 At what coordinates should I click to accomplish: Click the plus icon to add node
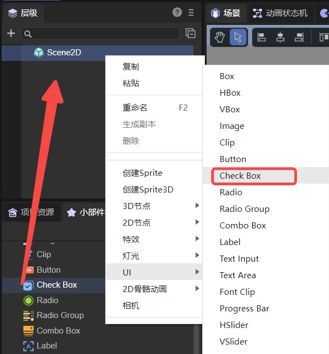tap(11, 33)
